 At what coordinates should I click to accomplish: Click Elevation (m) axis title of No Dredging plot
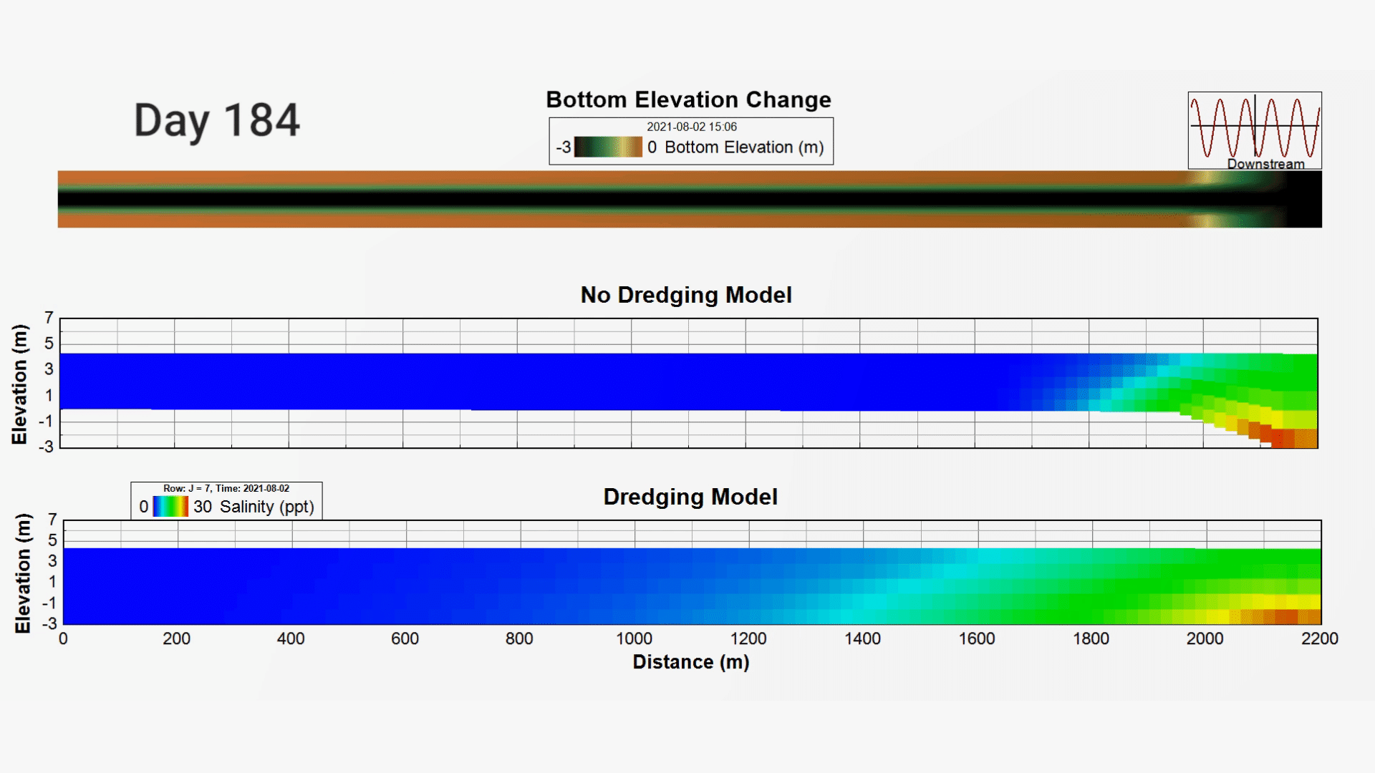tap(19, 384)
